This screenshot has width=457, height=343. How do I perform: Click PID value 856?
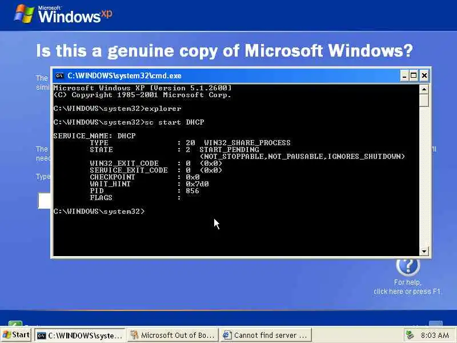coord(193,191)
